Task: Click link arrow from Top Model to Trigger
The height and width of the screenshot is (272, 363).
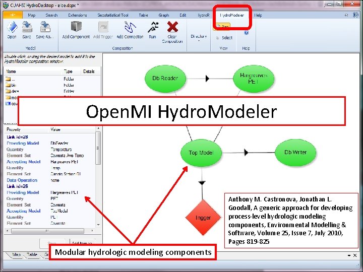Action: (x=202, y=183)
